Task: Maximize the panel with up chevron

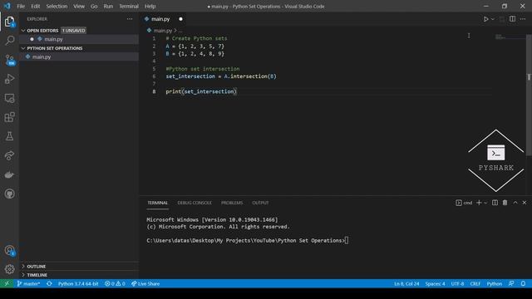Action: pyautogui.click(x=515, y=203)
